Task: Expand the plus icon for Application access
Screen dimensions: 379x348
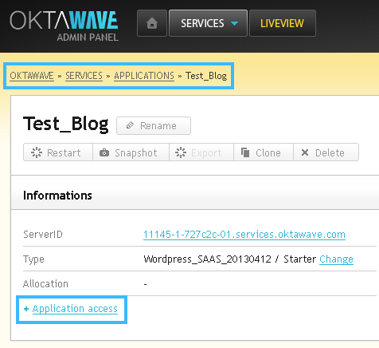Action: (26, 309)
